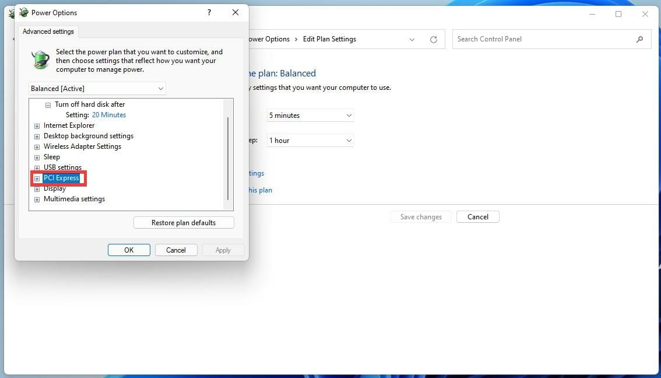Expand the Sleep setting
The width and height of the screenshot is (661, 378).
point(37,157)
